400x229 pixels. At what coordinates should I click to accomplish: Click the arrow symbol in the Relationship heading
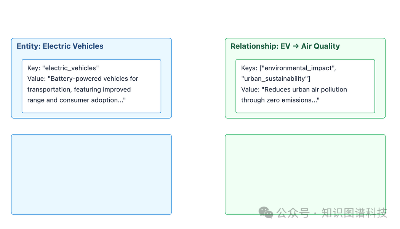click(296, 46)
